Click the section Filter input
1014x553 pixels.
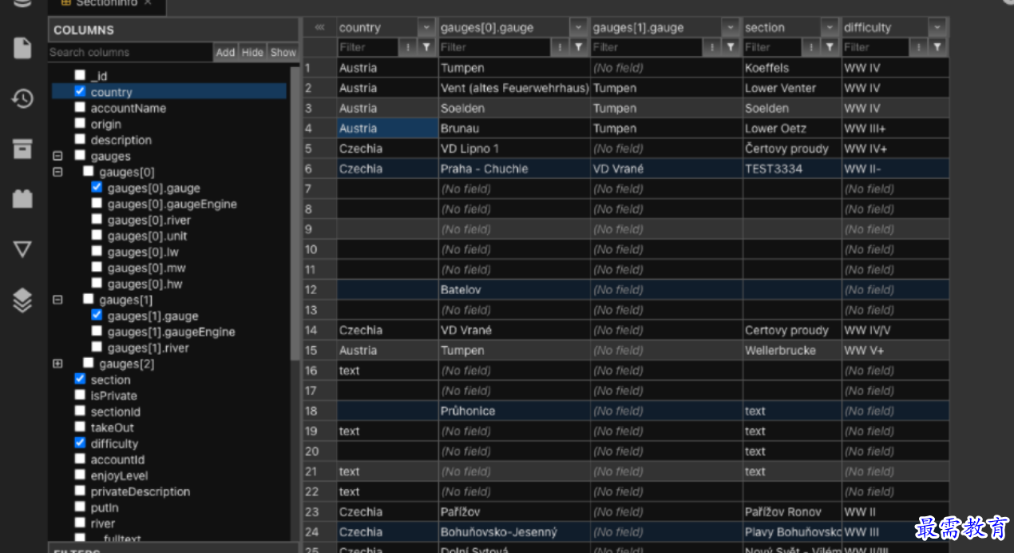pos(774,47)
